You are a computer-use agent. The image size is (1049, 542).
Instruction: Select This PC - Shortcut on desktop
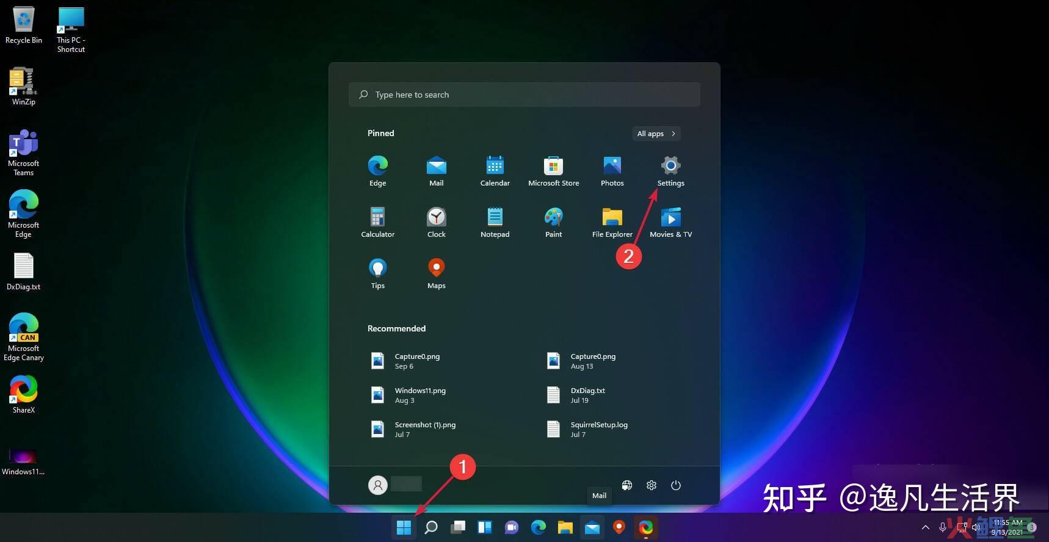[x=71, y=30]
